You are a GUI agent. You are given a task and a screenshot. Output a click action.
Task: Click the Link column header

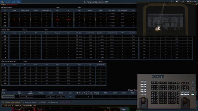click(106, 93)
